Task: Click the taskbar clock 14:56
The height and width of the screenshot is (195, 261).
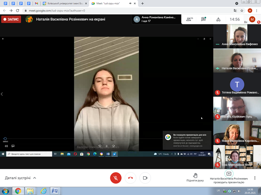Action: [250, 191]
